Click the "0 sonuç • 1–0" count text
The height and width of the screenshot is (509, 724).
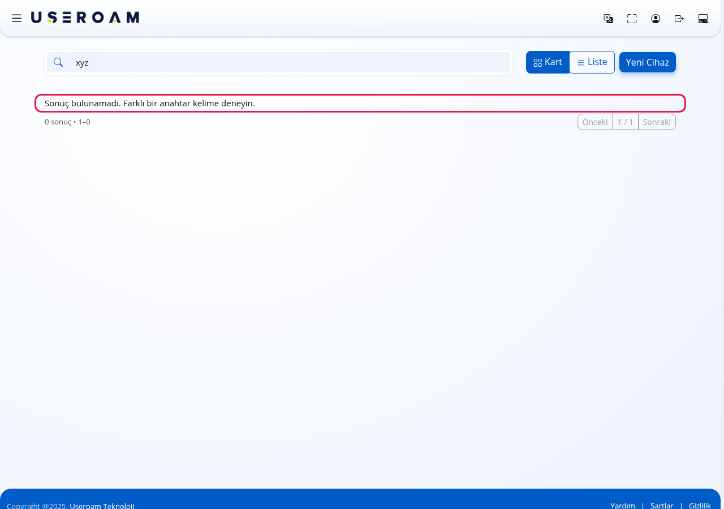pyautogui.click(x=67, y=122)
